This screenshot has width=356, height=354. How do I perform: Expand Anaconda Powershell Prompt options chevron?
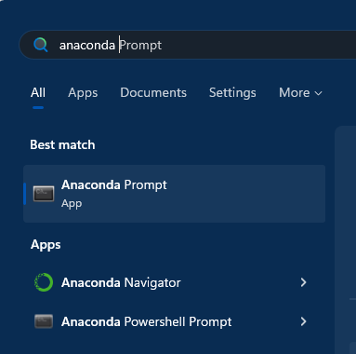pos(303,321)
